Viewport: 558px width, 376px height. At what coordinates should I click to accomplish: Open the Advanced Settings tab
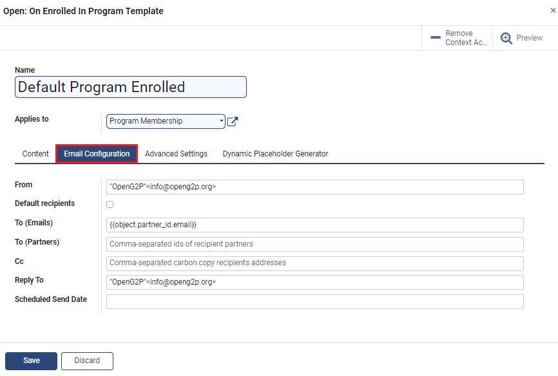(176, 154)
